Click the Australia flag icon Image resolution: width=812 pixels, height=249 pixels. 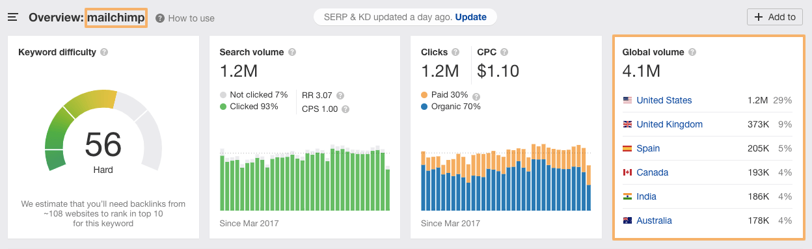pyautogui.click(x=627, y=220)
